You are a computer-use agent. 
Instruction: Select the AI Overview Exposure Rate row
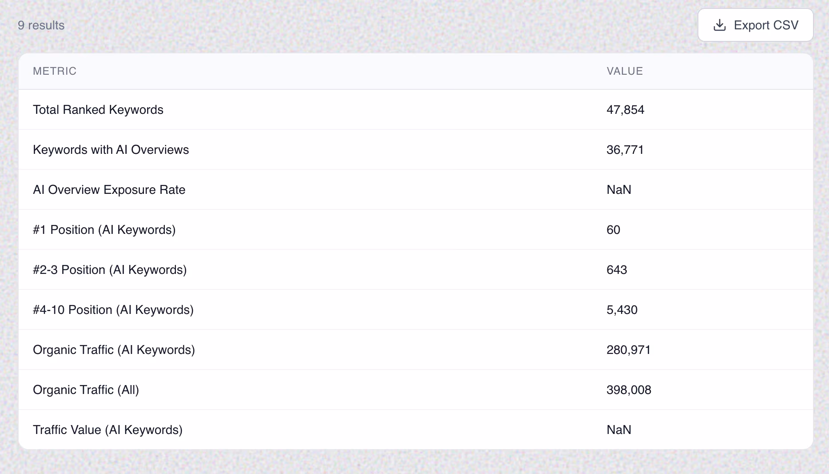point(416,190)
